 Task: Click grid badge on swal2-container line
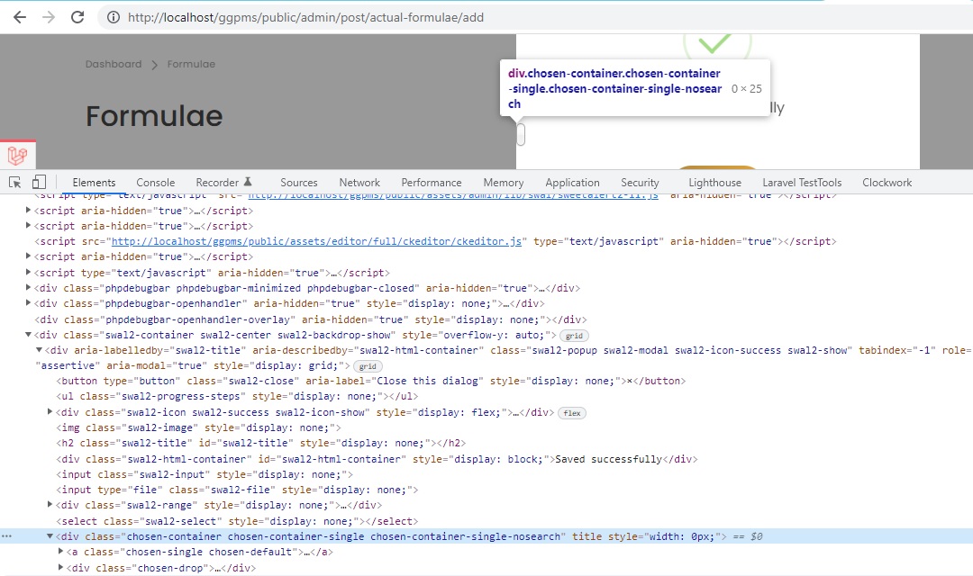point(574,336)
